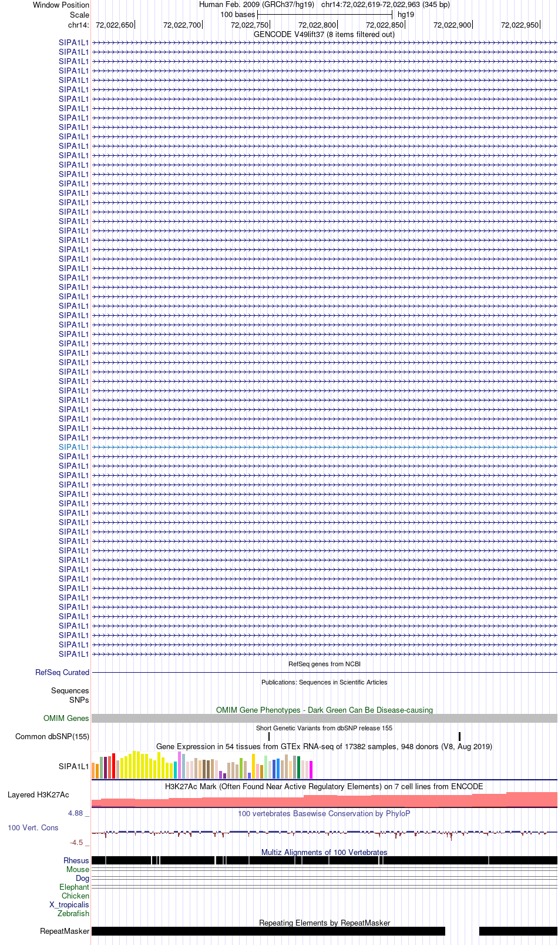Click the Mouse alignment label
This screenshot has height=945, width=558.
tap(78, 870)
